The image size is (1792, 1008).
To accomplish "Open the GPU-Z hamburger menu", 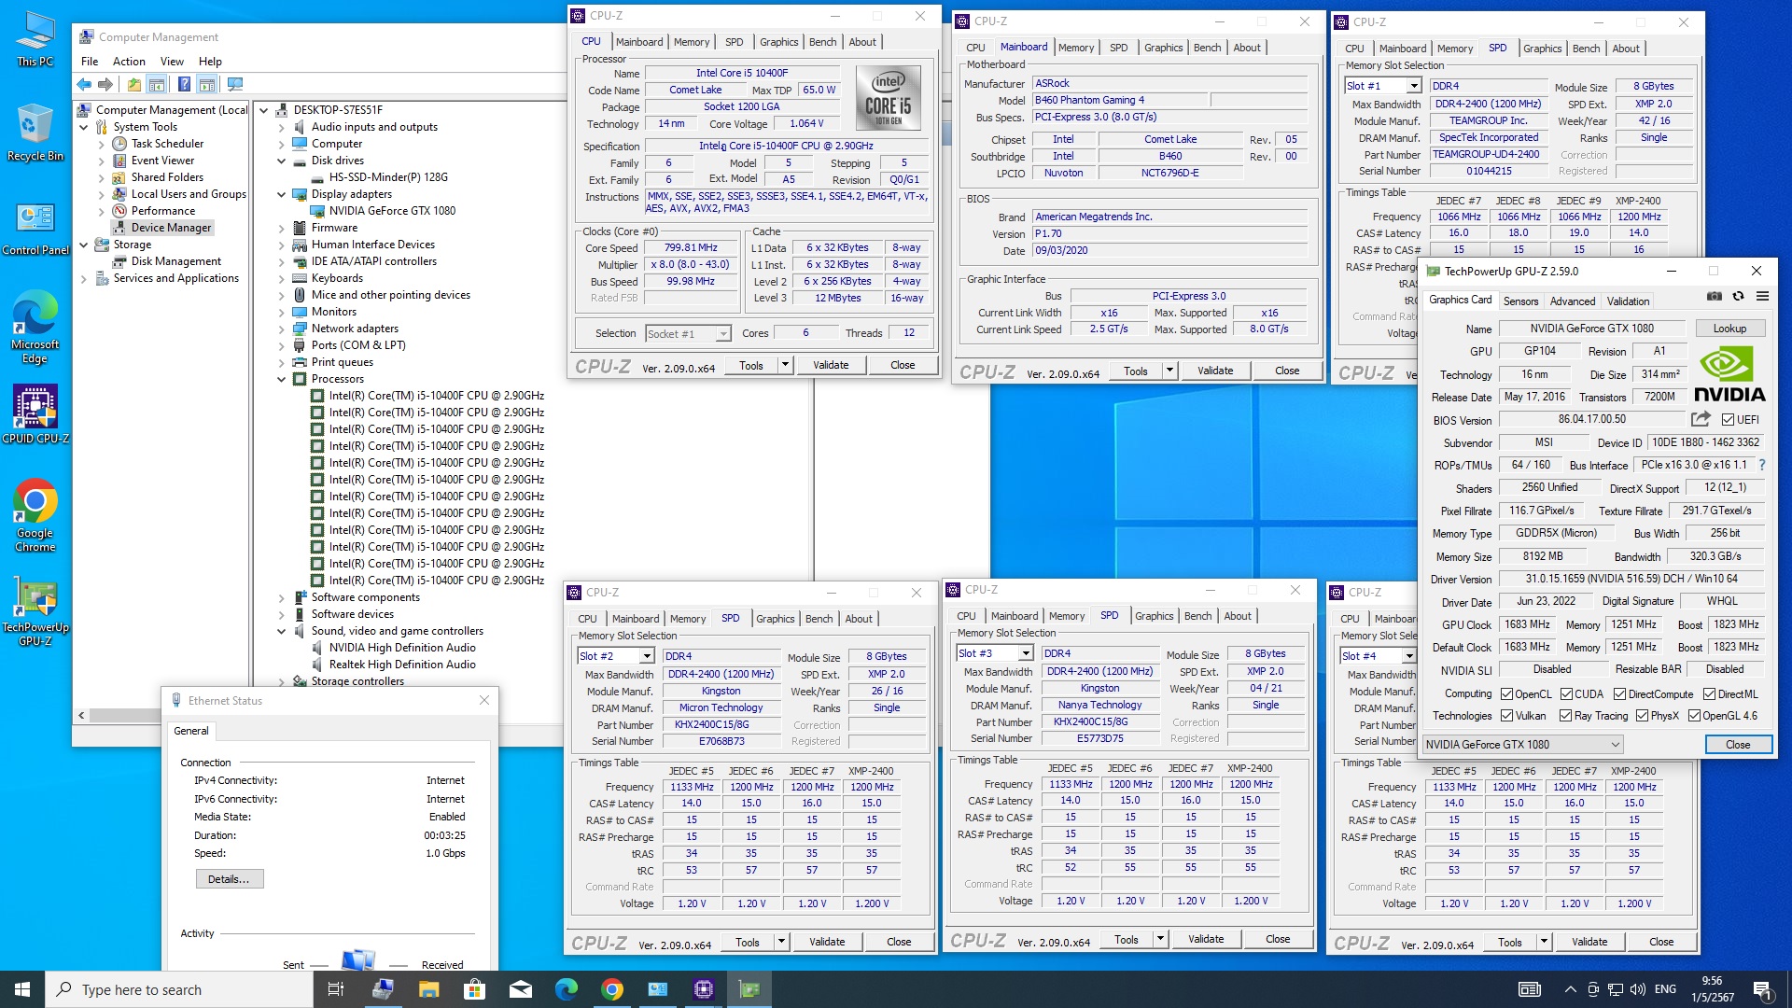I will click(x=1762, y=296).
